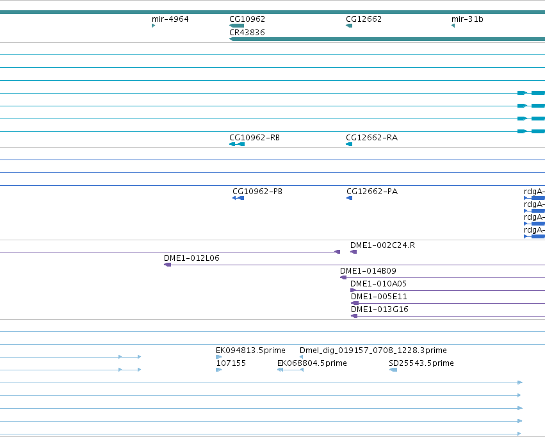Select the end arrow of the purple clone line ending near DME1-002C24.R
545x437 pixels.
(337, 252)
